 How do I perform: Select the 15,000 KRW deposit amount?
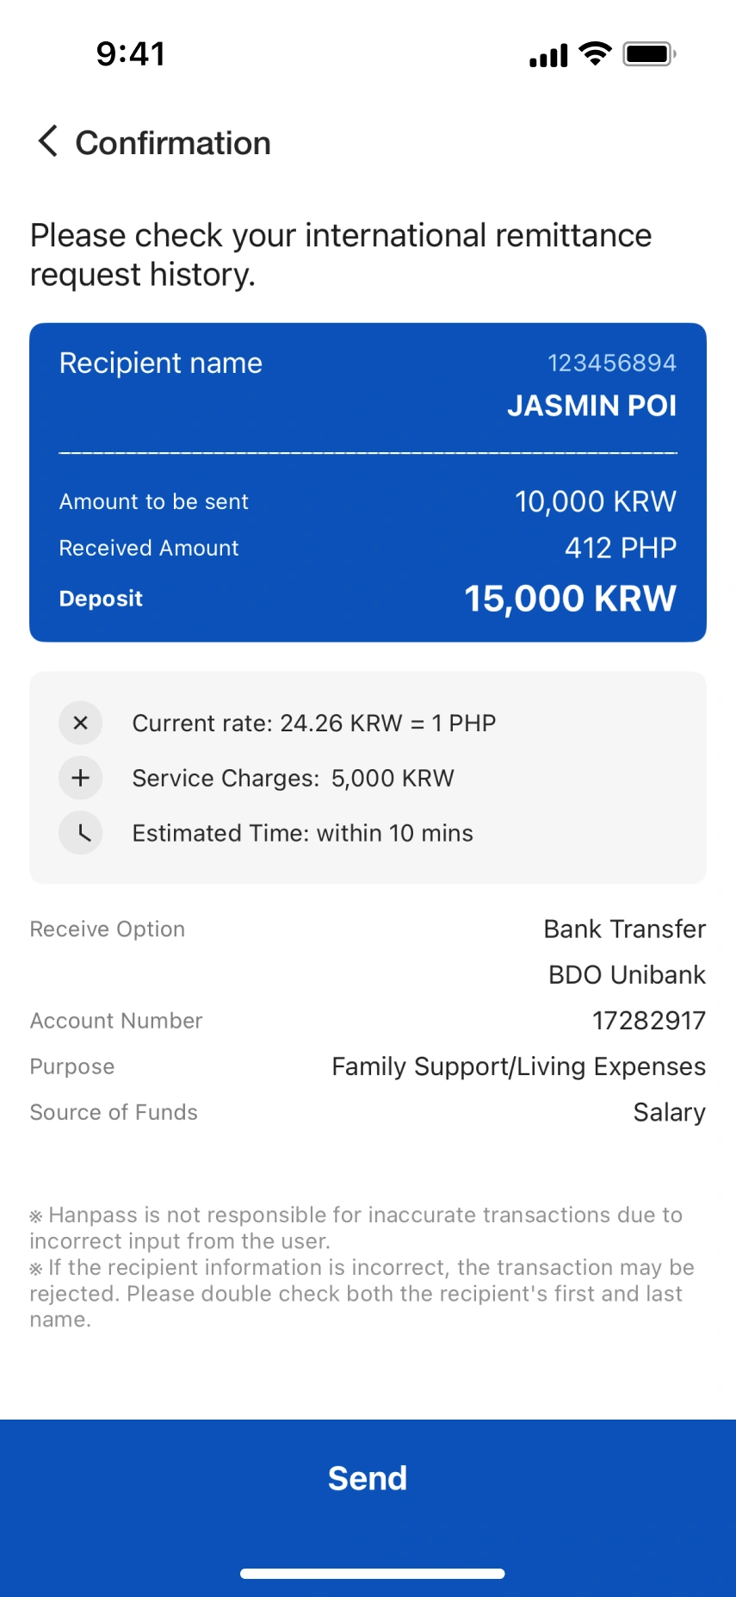pyautogui.click(x=570, y=599)
